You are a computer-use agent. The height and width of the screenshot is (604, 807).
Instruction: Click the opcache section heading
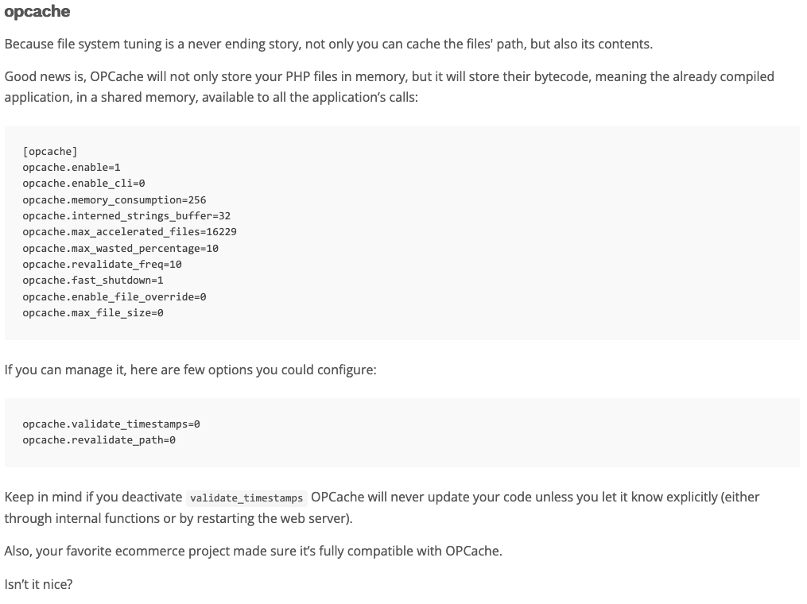click(37, 12)
